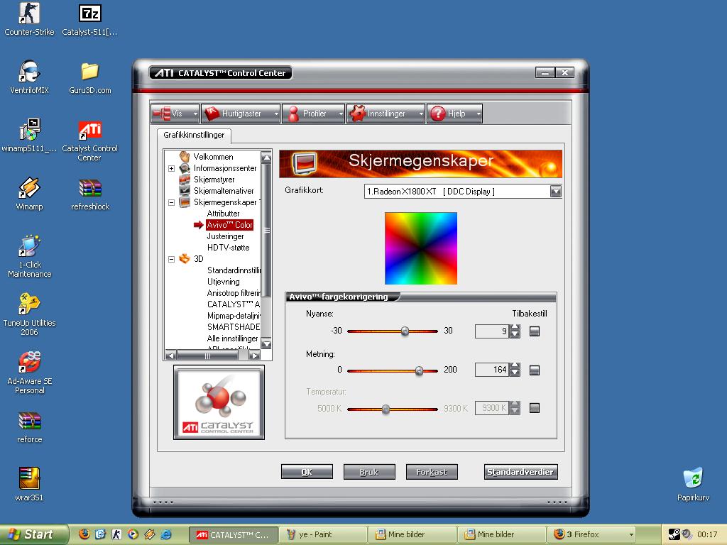
Task: Open the Hjelp dropdown menu
Action: click(x=454, y=114)
